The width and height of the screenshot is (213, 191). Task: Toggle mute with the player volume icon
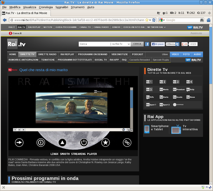pos(123,130)
